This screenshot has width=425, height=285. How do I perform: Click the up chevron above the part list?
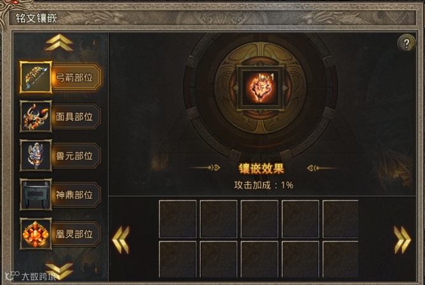pyautogui.click(x=59, y=43)
